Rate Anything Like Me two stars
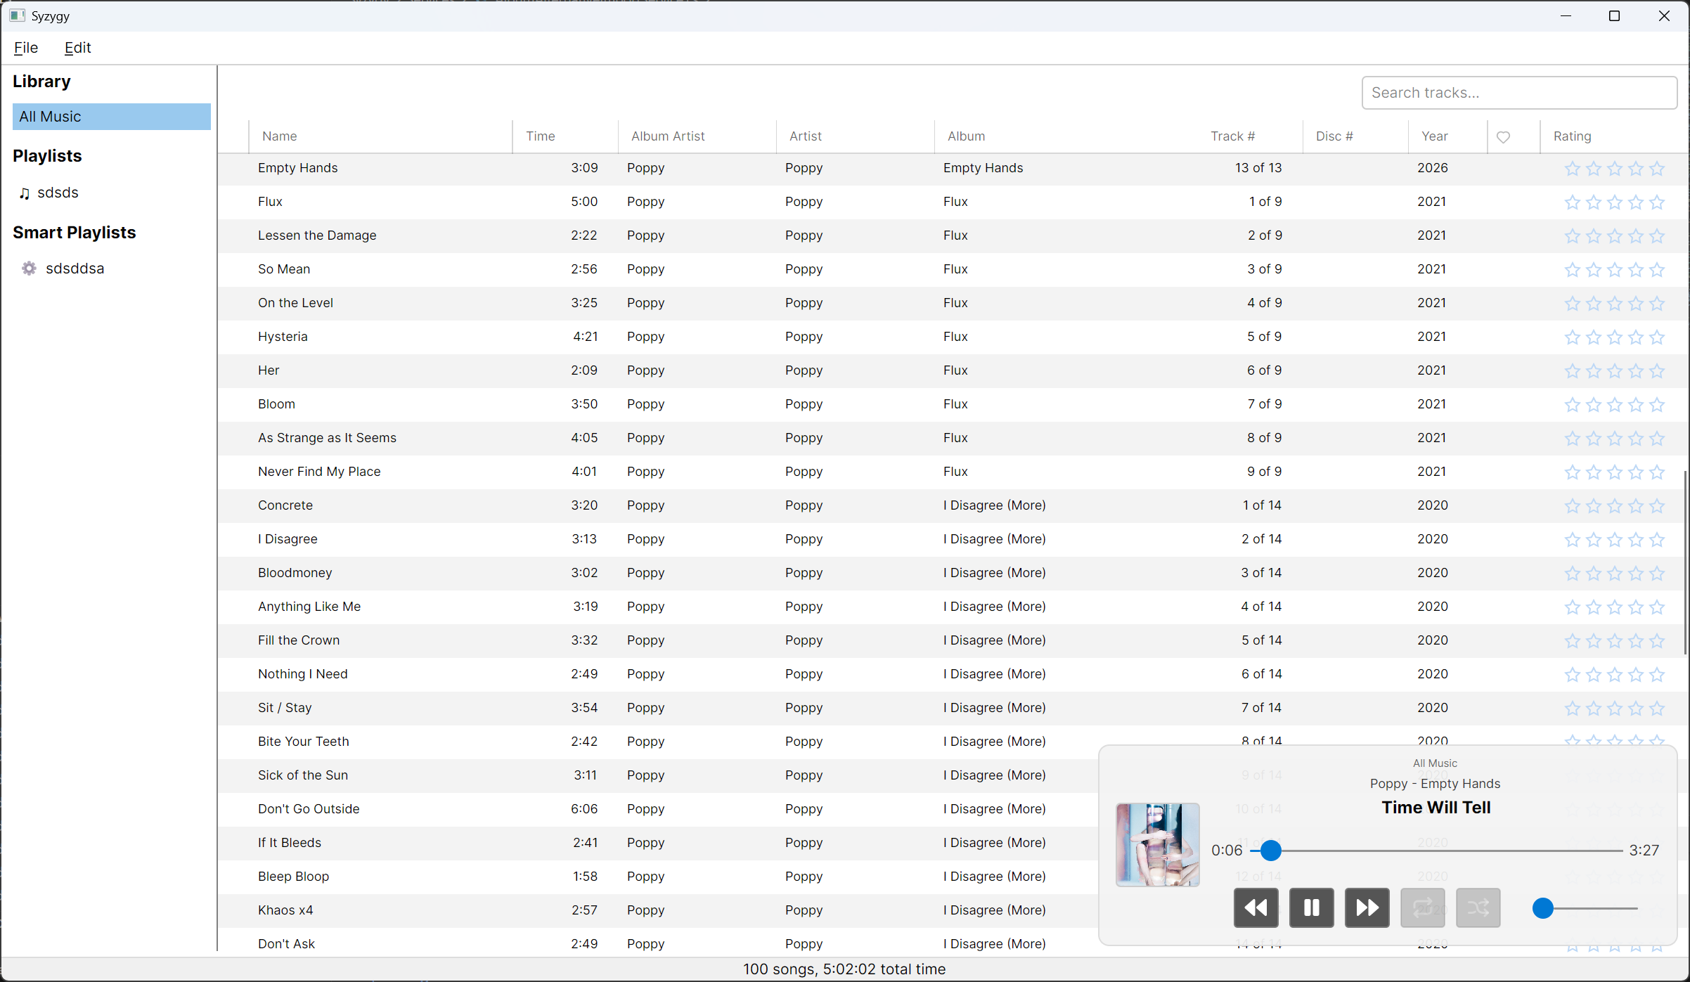The image size is (1690, 982). [x=1594, y=607]
